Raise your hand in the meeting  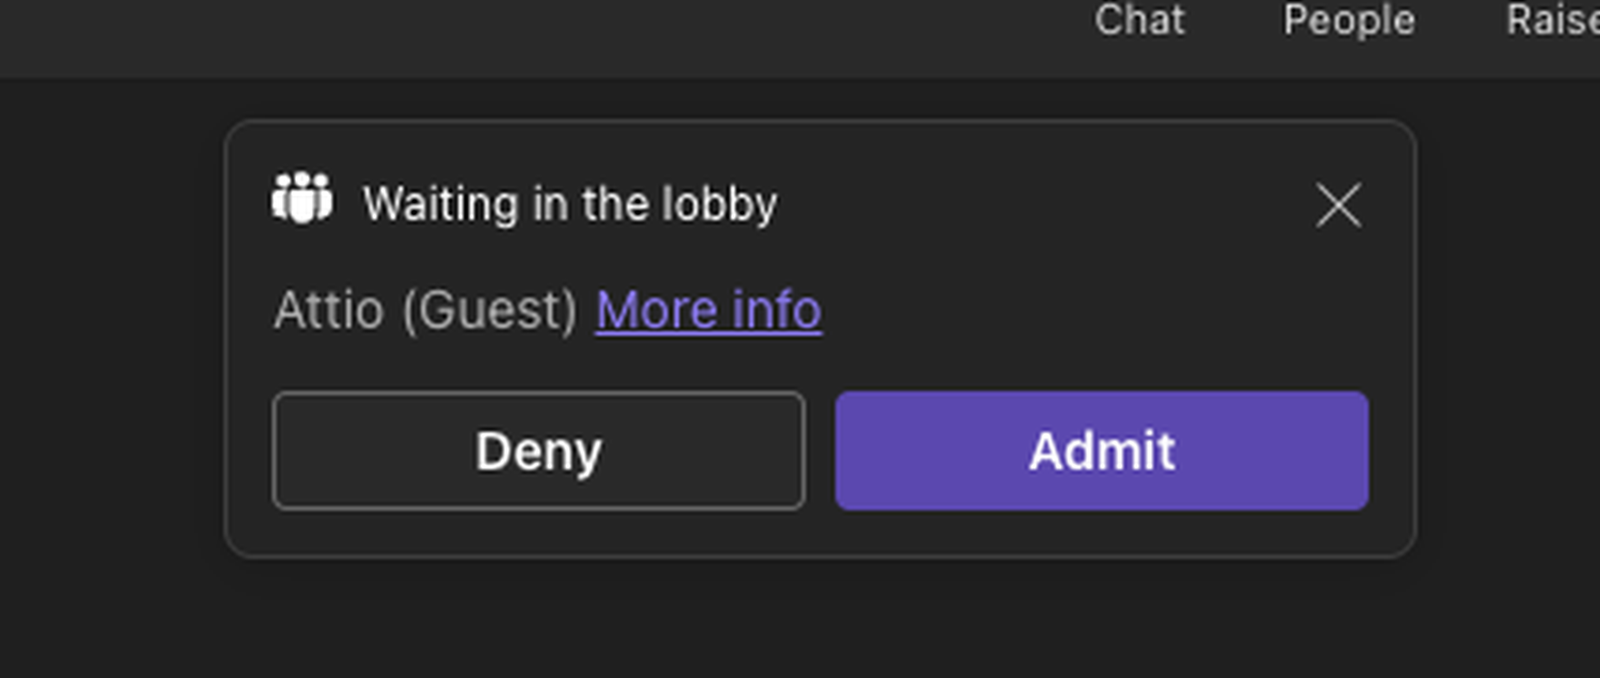(x=1553, y=20)
